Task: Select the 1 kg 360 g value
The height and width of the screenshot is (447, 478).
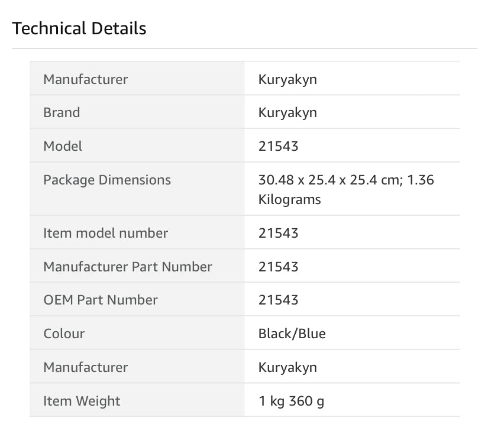Action: click(291, 401)
